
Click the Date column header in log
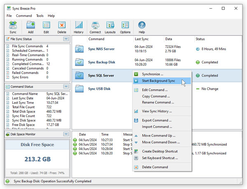pyautogui.click(x=82, y=134)
